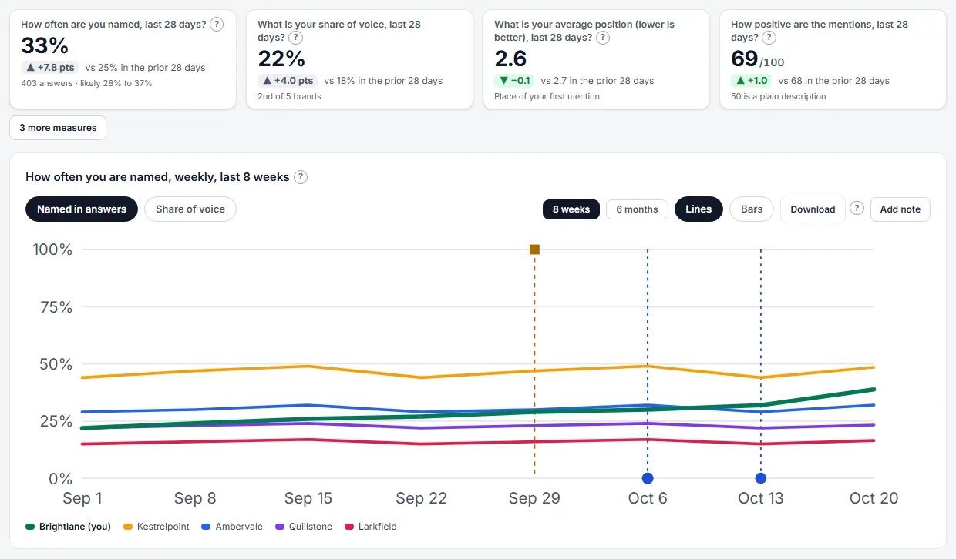The height and width of the screenshot is (559, 956).
Task: Open help icon beside average position title
Action: 603,38
